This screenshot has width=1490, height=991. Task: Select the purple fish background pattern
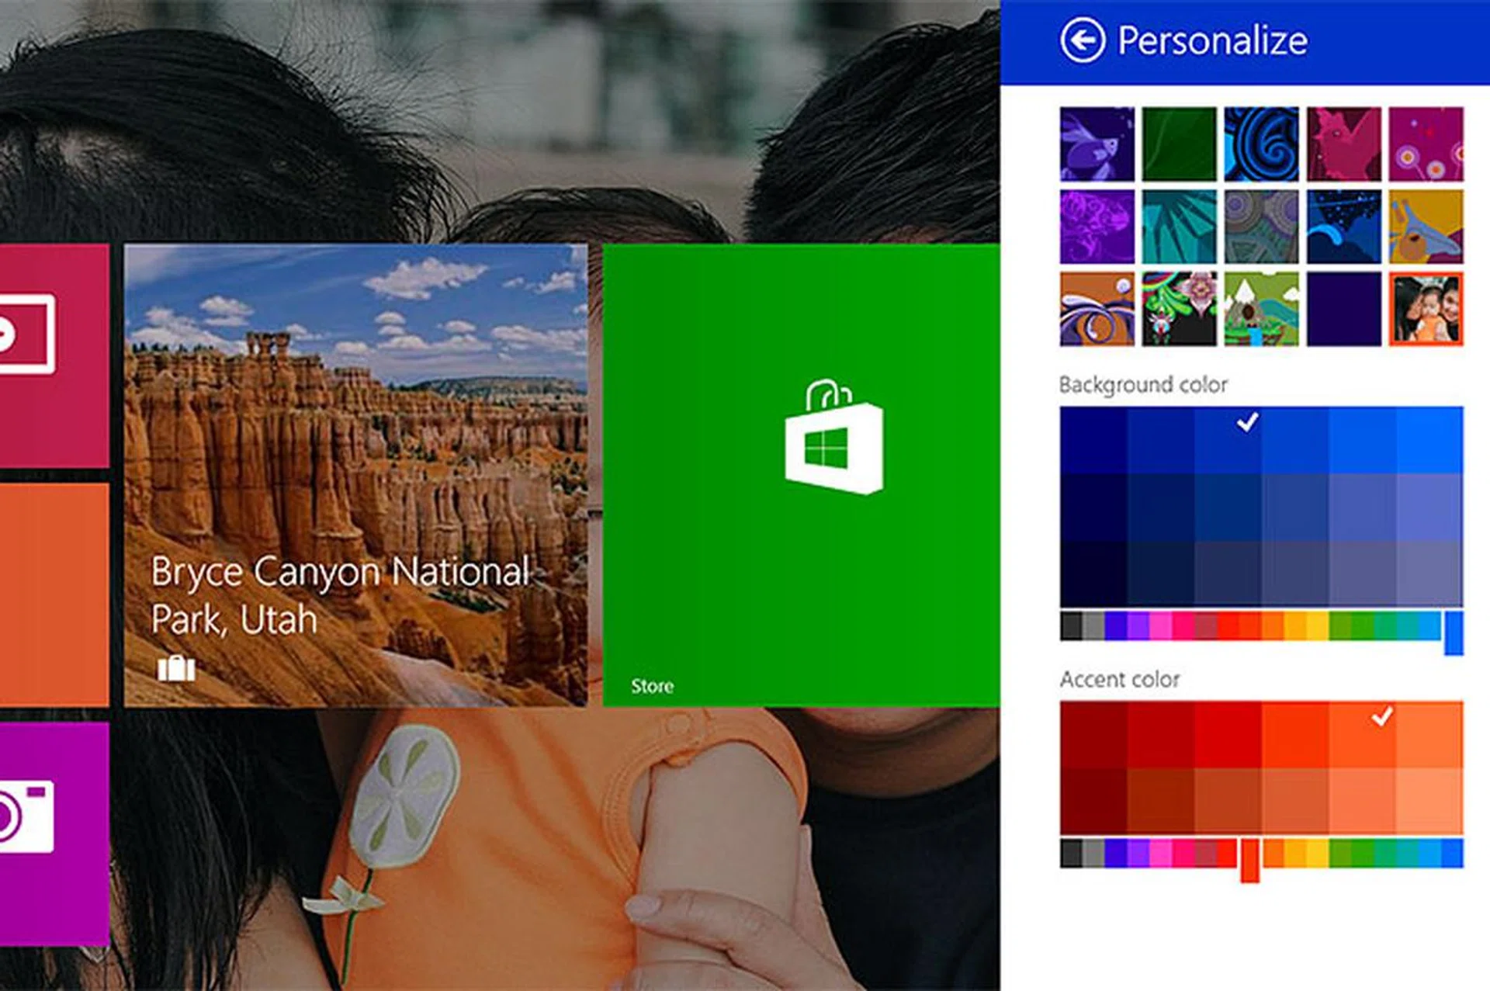click(1097, 144)
